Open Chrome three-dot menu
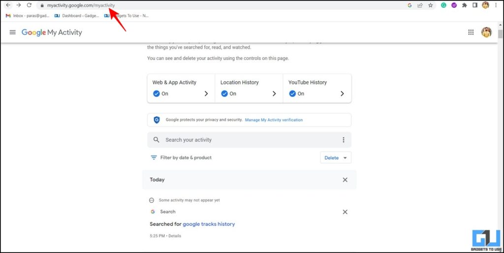Viewport: 504px width, 253px height. [497, 5]
